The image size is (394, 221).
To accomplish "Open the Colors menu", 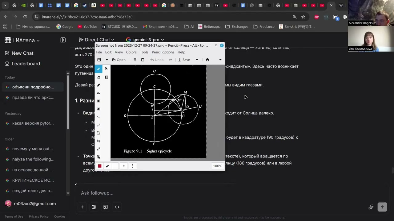I will point(131,52).
